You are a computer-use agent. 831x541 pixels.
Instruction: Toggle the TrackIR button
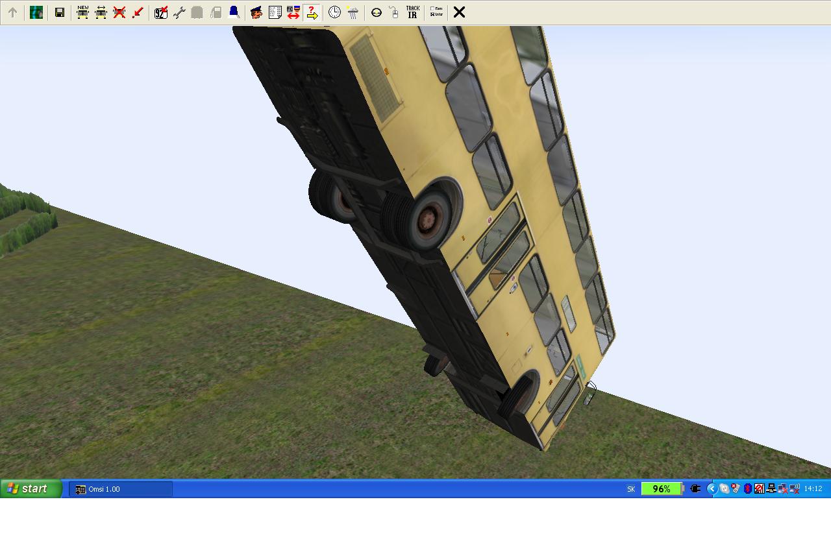point(412,12)
